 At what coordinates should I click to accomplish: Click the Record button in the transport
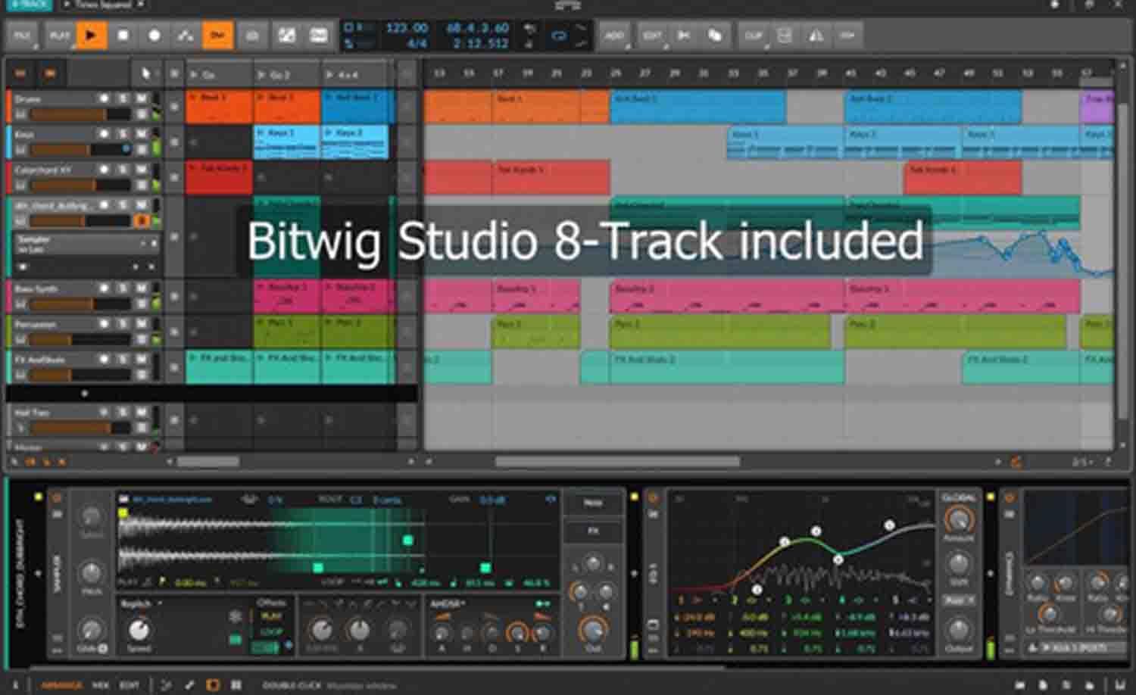tap(154, 36)
